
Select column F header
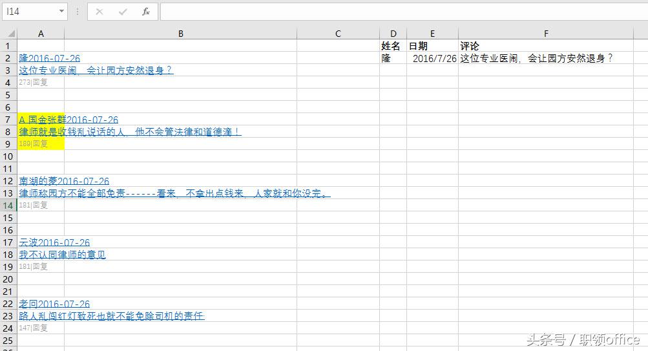[x=546, y=34]
